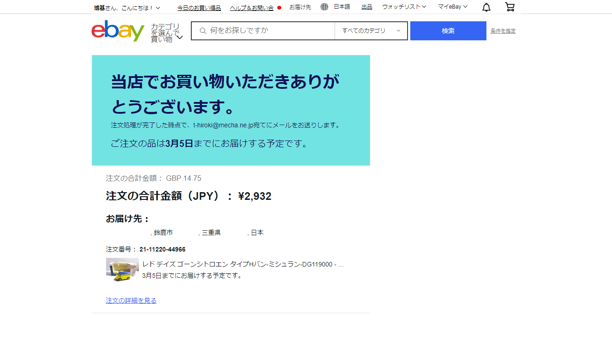This screenshot has width=612, height=339.
Task: Expand the ウォッチリスト dropdown
Action: pyautogui.click(x=404, y=7)
